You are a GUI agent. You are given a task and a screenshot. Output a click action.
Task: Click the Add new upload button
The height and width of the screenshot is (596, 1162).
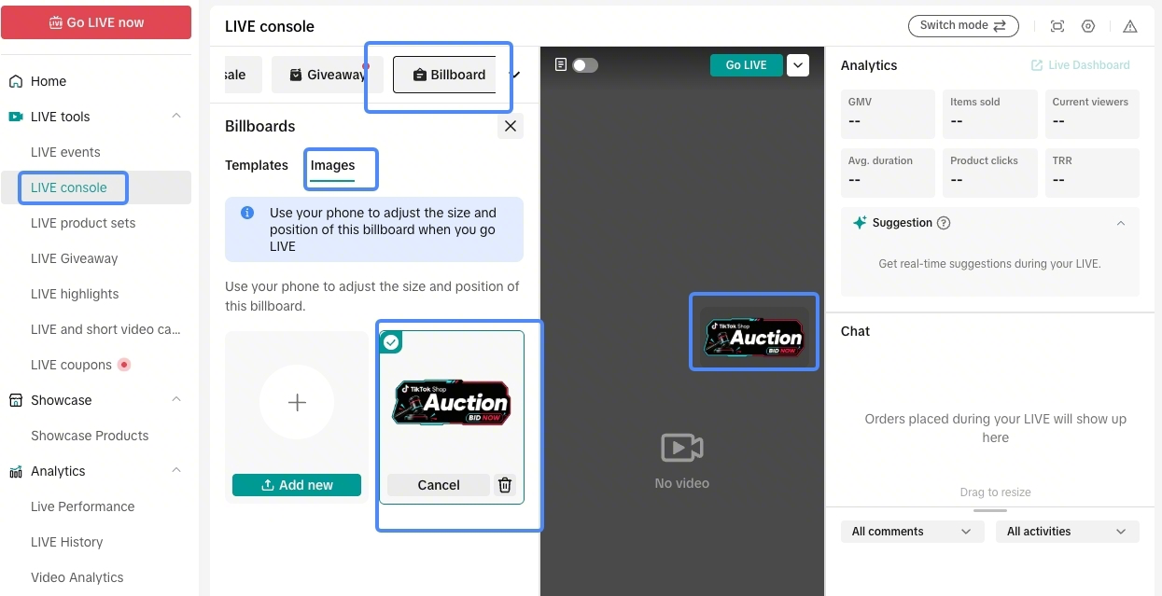[x=297, y=485]
